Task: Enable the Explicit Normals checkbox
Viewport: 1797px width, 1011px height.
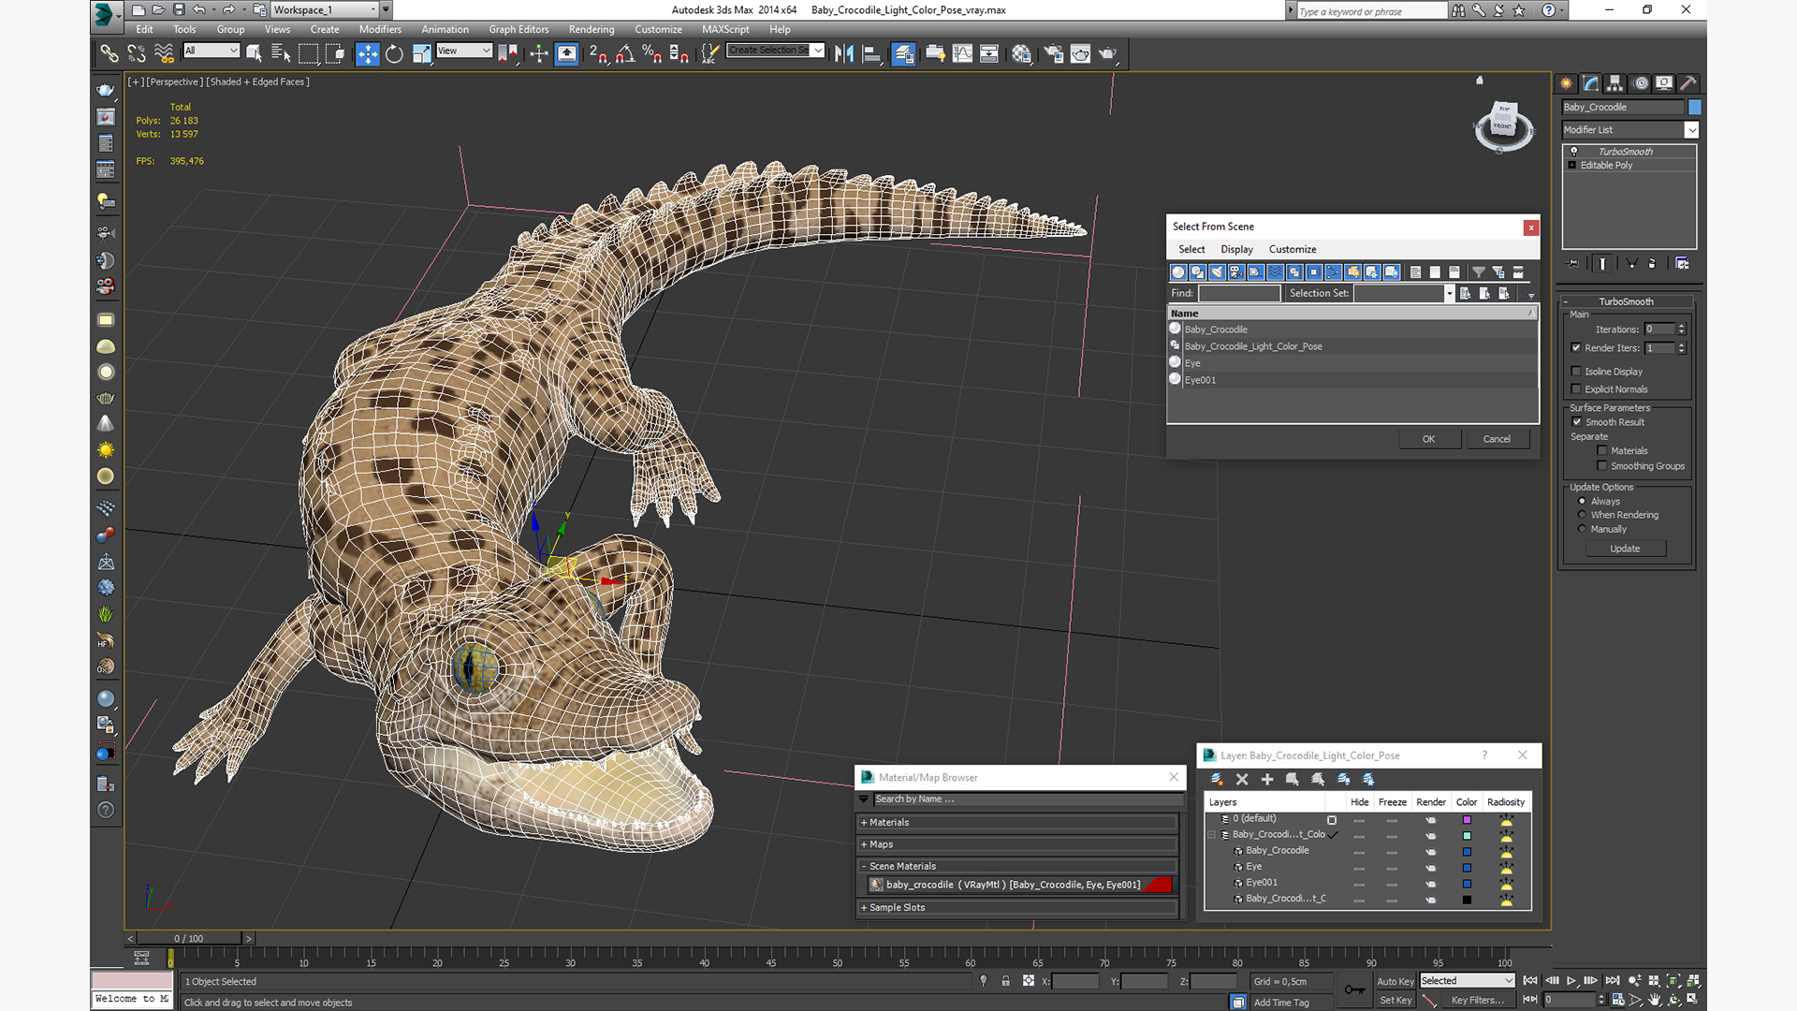Action: 1576,389
